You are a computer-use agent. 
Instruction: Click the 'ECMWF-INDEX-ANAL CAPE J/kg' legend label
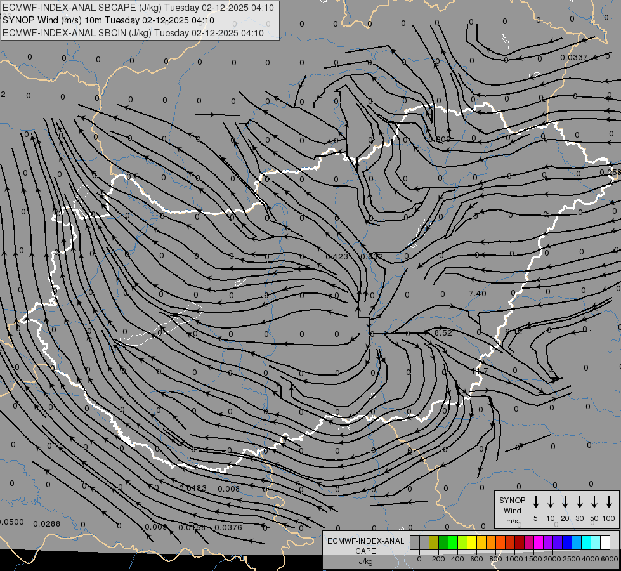click(365, 551)
